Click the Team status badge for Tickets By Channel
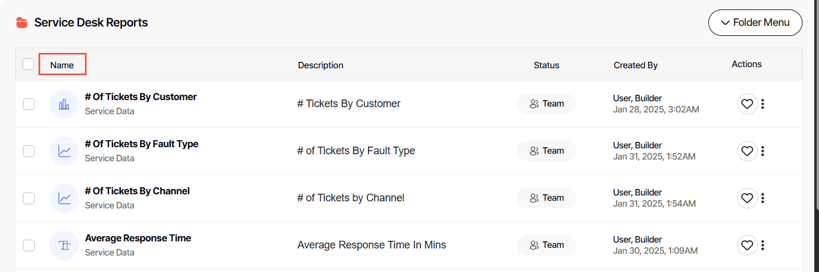Image resolution: width=819 pixels, height=272 pixels. click(546, 198)
